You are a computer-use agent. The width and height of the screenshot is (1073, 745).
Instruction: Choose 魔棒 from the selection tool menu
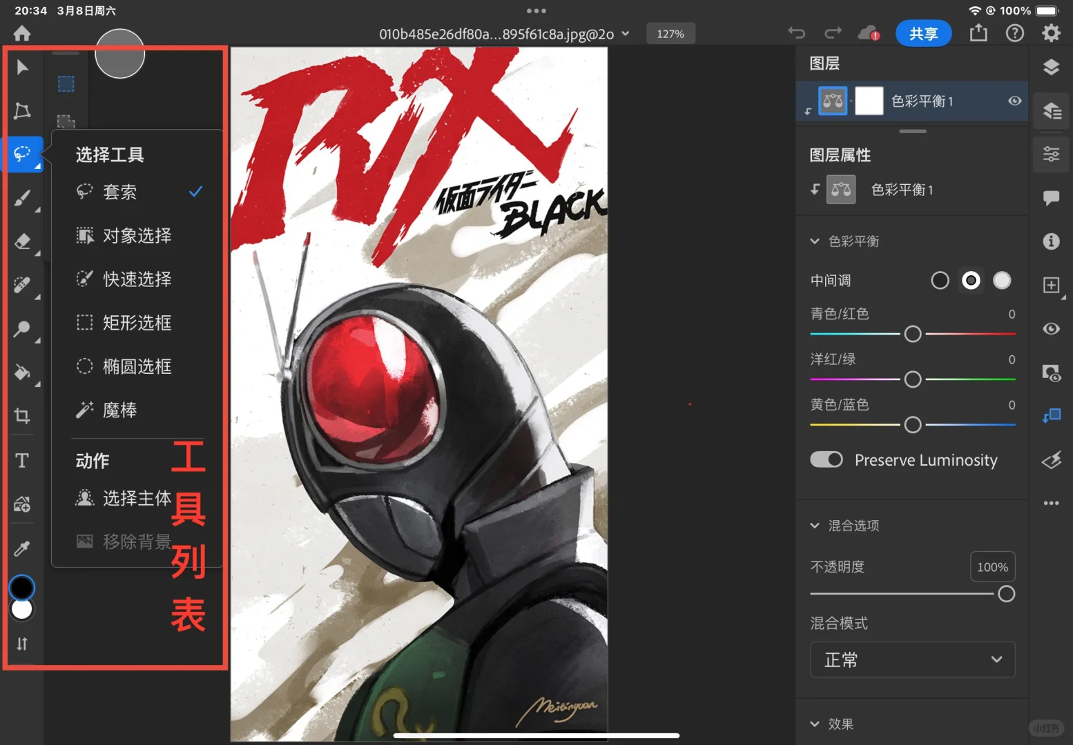pyautogui.click(x=120, y=409)
